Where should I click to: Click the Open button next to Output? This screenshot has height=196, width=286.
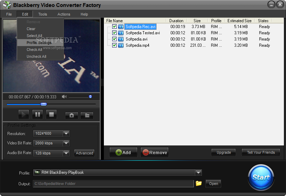(213, 184)
